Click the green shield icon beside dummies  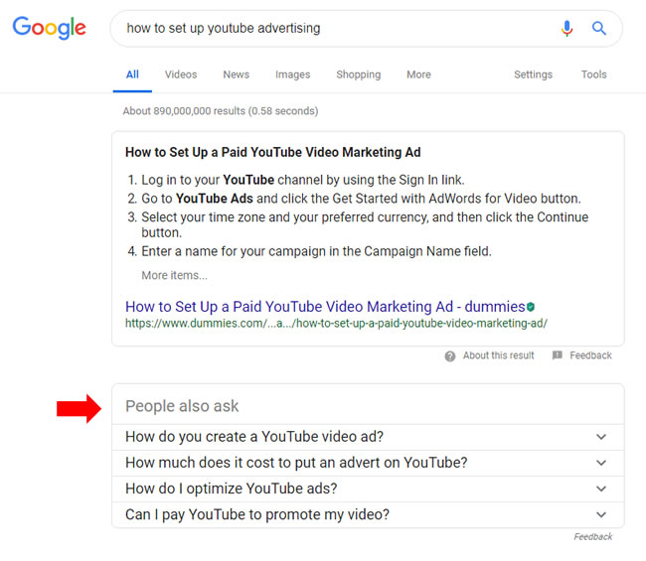[531, 307]
